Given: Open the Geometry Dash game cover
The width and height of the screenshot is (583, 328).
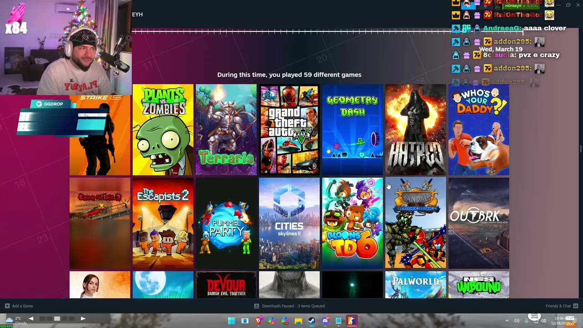Looking at the screenshot, I should [353, 129].
